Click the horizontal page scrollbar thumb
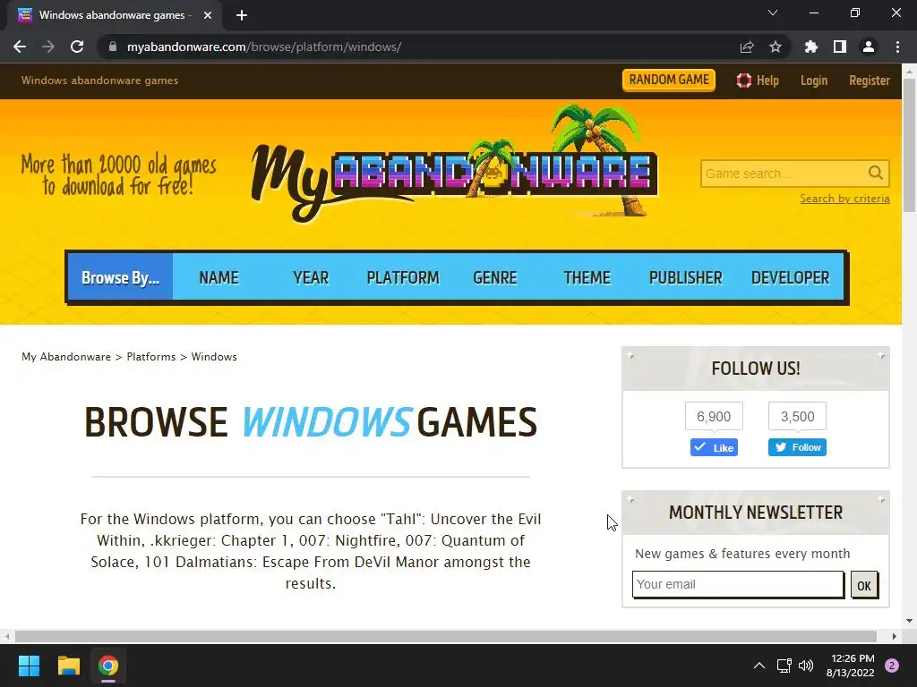 tap(446, 636)
